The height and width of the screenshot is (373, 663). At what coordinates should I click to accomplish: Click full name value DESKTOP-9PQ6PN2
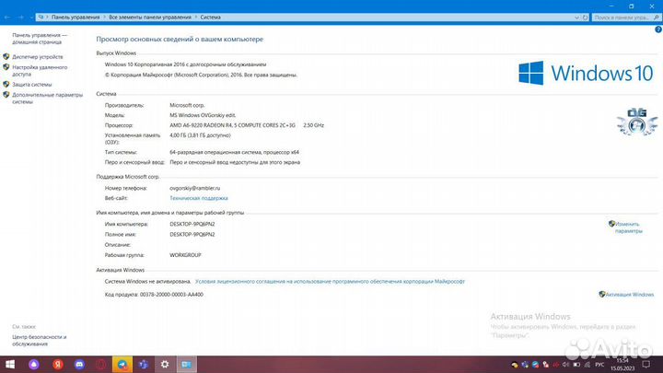point(192,234)
